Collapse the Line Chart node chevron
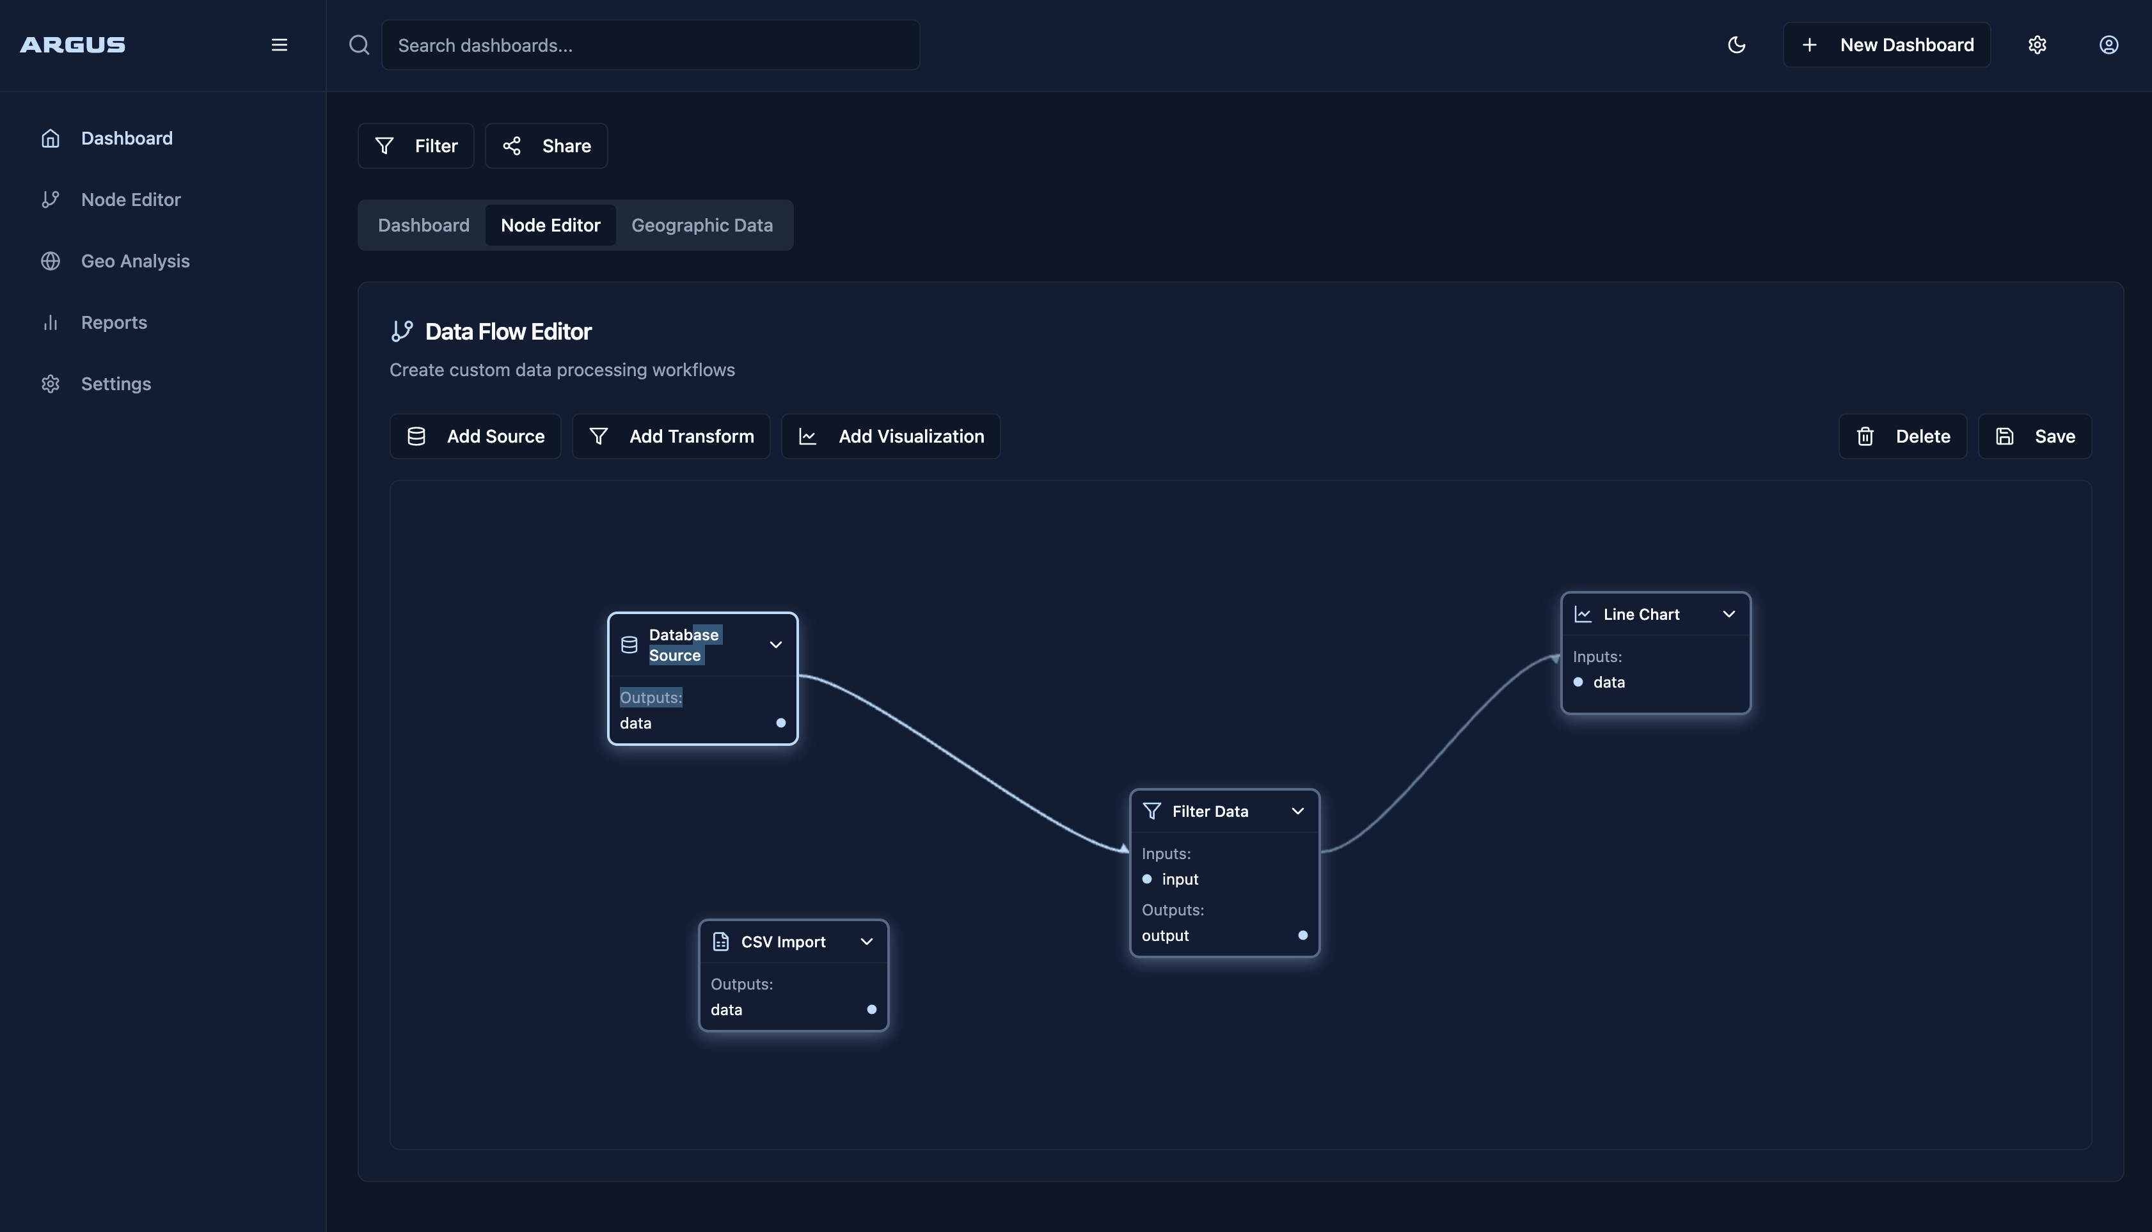Screen dimensions: 2152x1232 [1729, 614]
